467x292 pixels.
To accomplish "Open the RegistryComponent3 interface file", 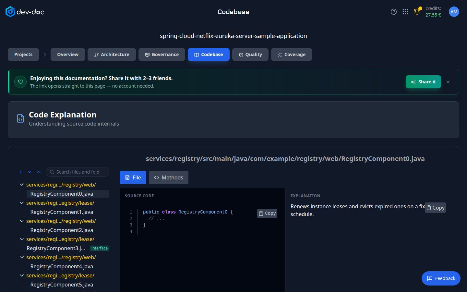I will click(56, 248).
